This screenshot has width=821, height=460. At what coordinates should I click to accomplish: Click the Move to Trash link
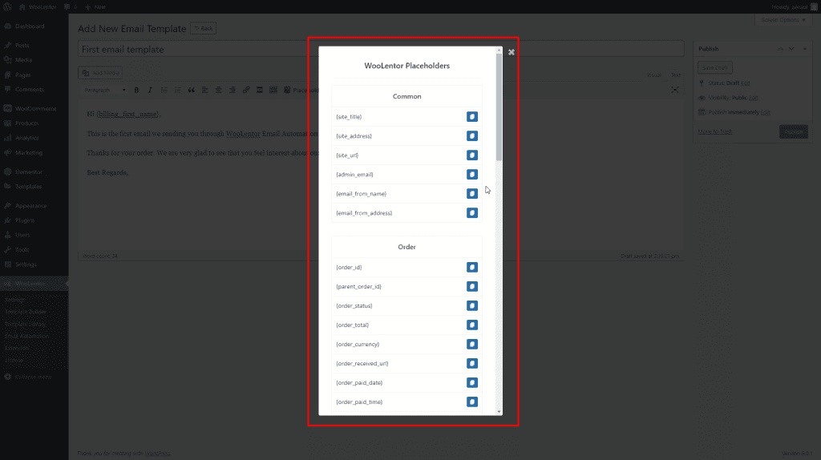pyautogui.click(x=714, y=131)
